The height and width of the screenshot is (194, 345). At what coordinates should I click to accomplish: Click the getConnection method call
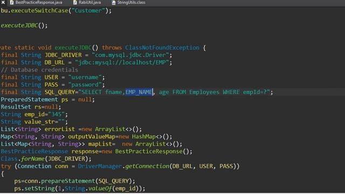[x=147, y=166]
